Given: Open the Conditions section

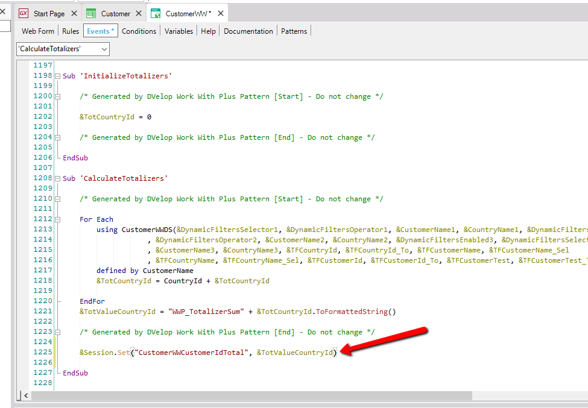Looking at the screenshot, I should click(139, 31).
